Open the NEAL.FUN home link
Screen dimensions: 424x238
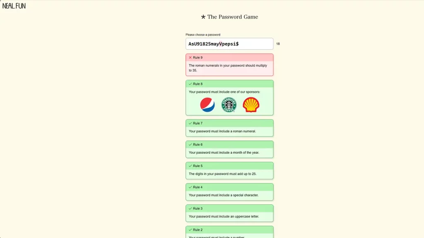pyautogui.click(x=14, y=6)
